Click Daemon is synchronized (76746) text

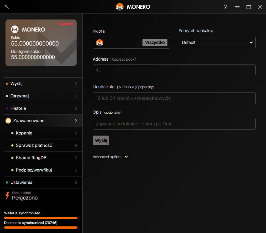(x=31, y=223)
